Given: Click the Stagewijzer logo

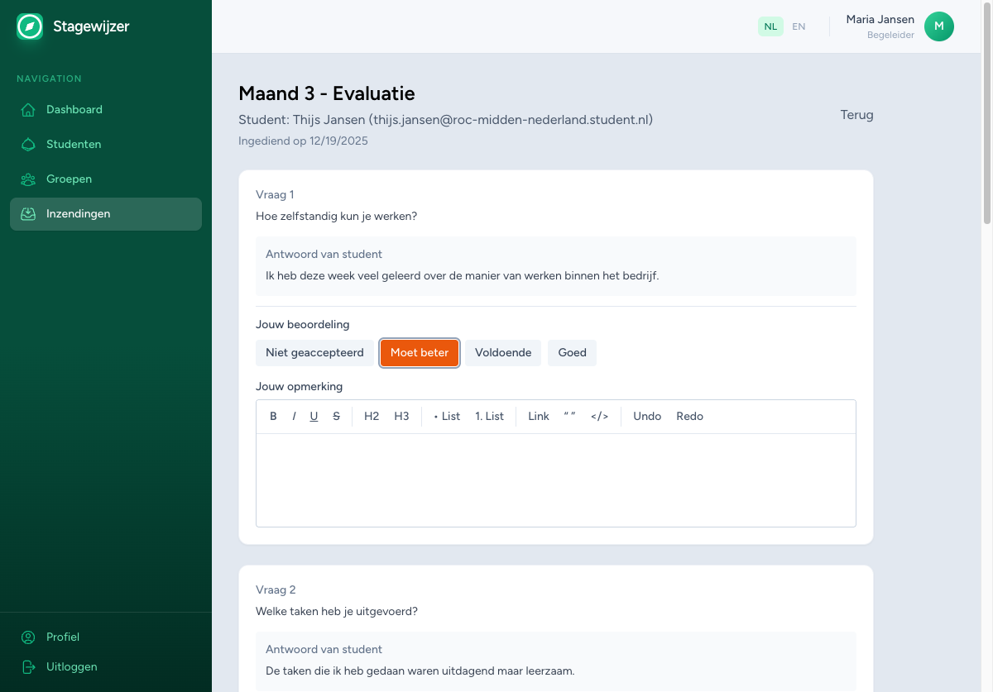Looking at the screenshot, I should click(29, 26).
